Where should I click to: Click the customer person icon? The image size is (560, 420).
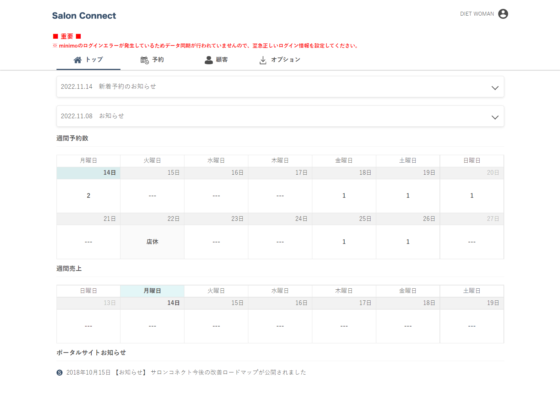[x=209, y=60]
